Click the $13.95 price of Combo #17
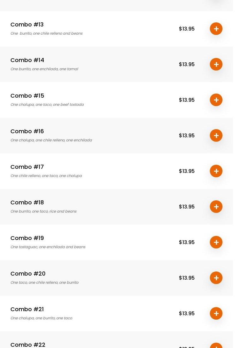The height and width of the screenshot is (348, 243). pos(187,171)
